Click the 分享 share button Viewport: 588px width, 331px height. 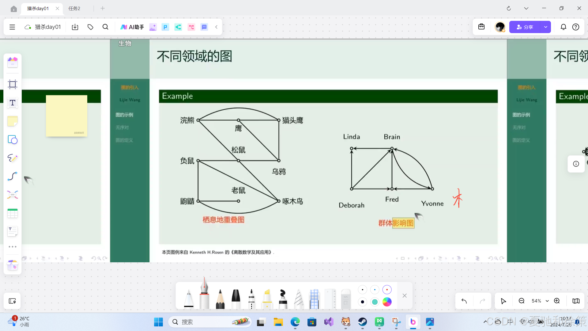click(x=525, y=27)
